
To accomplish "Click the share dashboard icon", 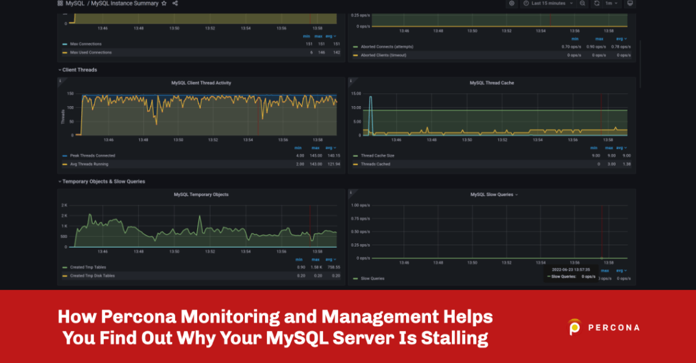I will [175, 4].
